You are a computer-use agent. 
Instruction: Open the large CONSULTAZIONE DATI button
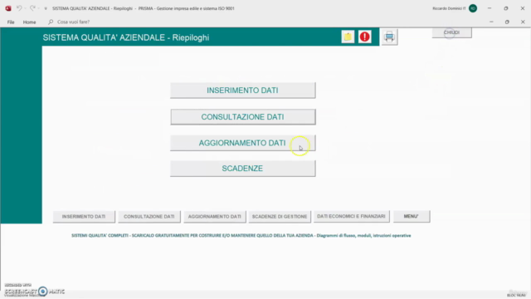pyautogui.click(x=243, y=116)
